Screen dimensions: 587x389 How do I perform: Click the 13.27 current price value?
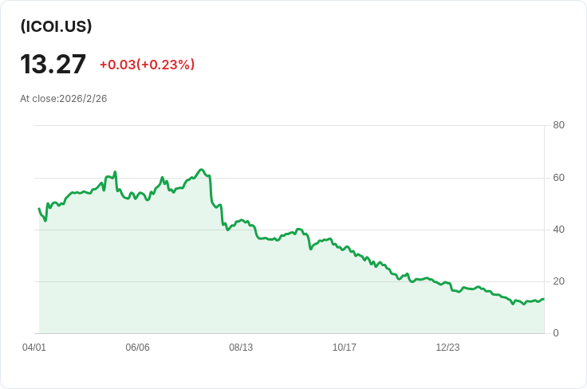(53, 64)
